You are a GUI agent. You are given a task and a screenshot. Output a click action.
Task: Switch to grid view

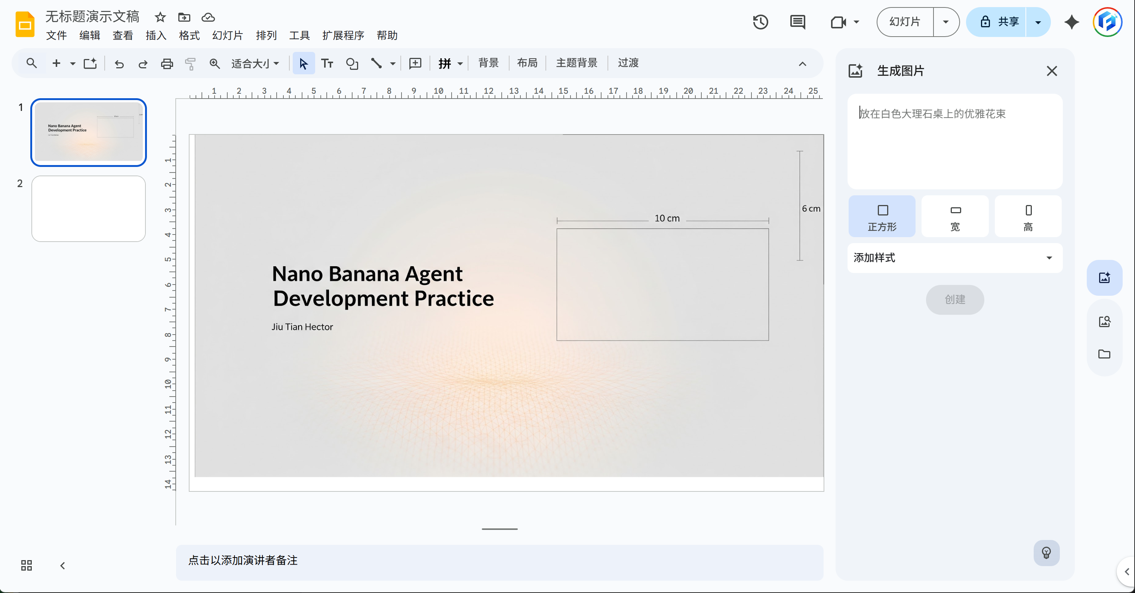pyautogui.click(x=27, y=565)
